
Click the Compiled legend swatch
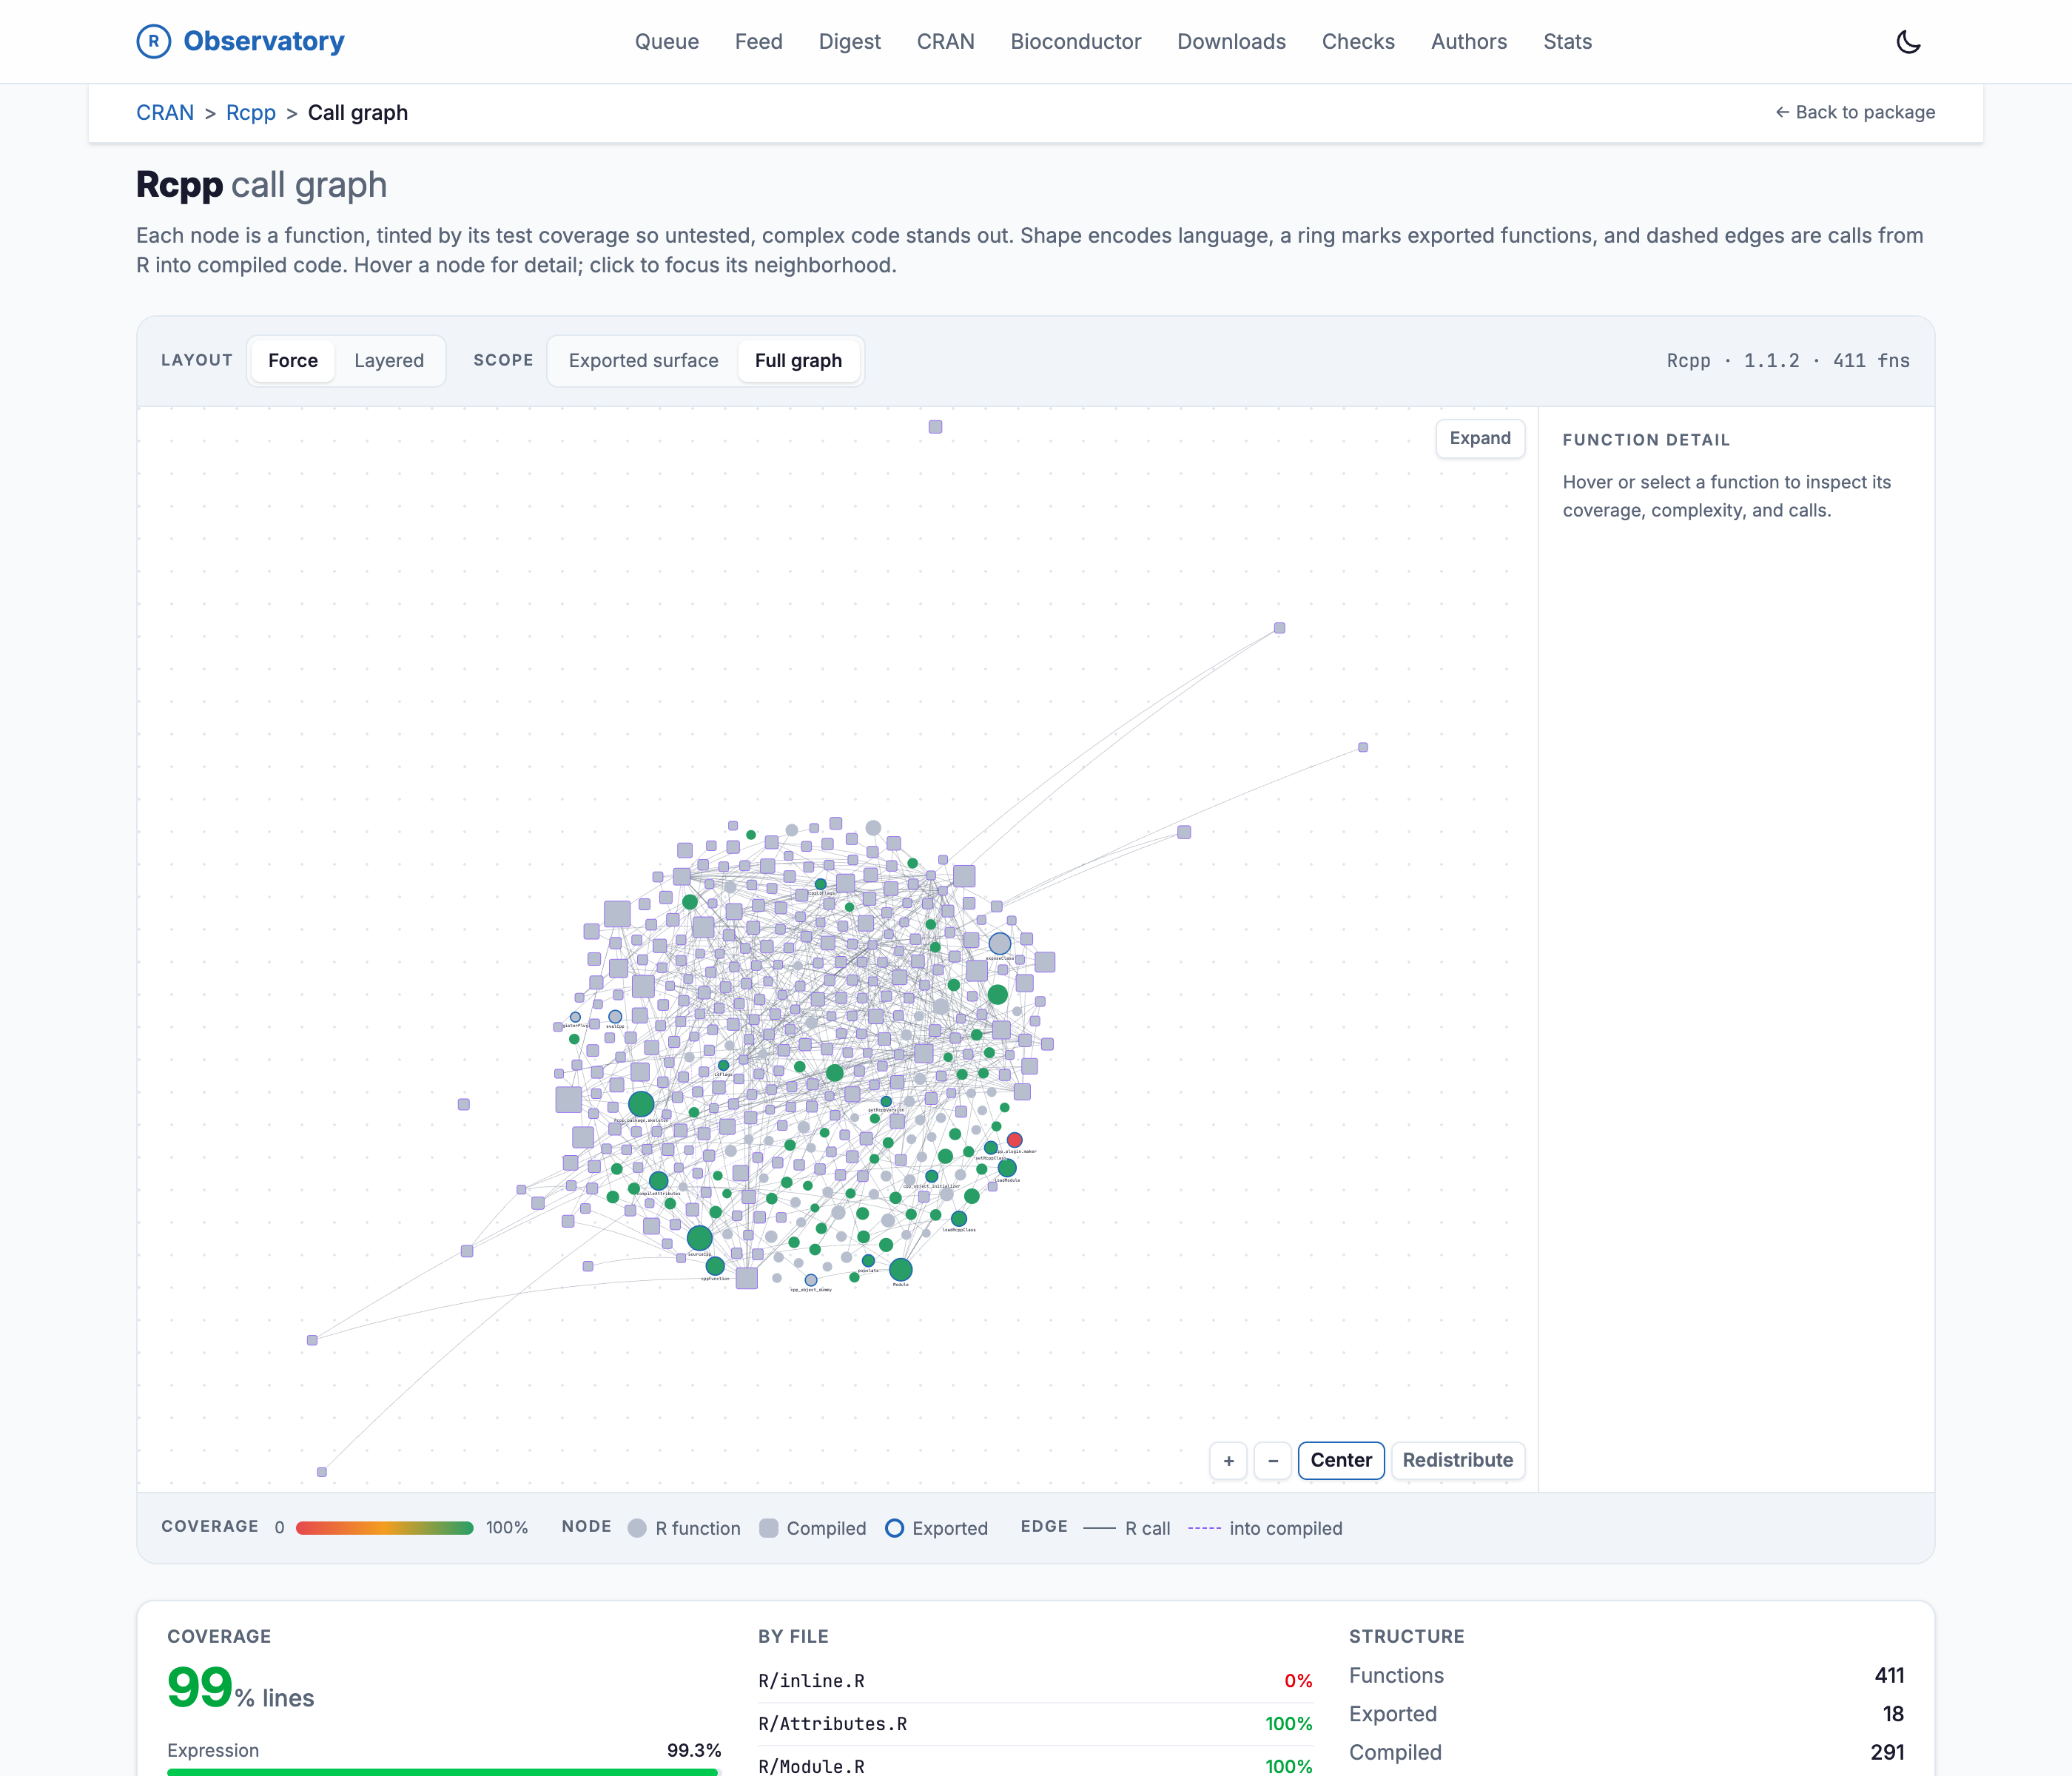[x=769, y=1528]
